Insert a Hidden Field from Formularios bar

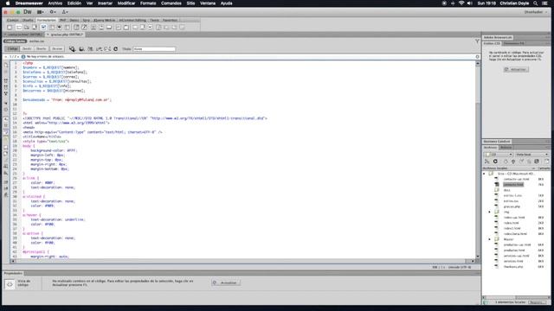[x=27, y=27]
